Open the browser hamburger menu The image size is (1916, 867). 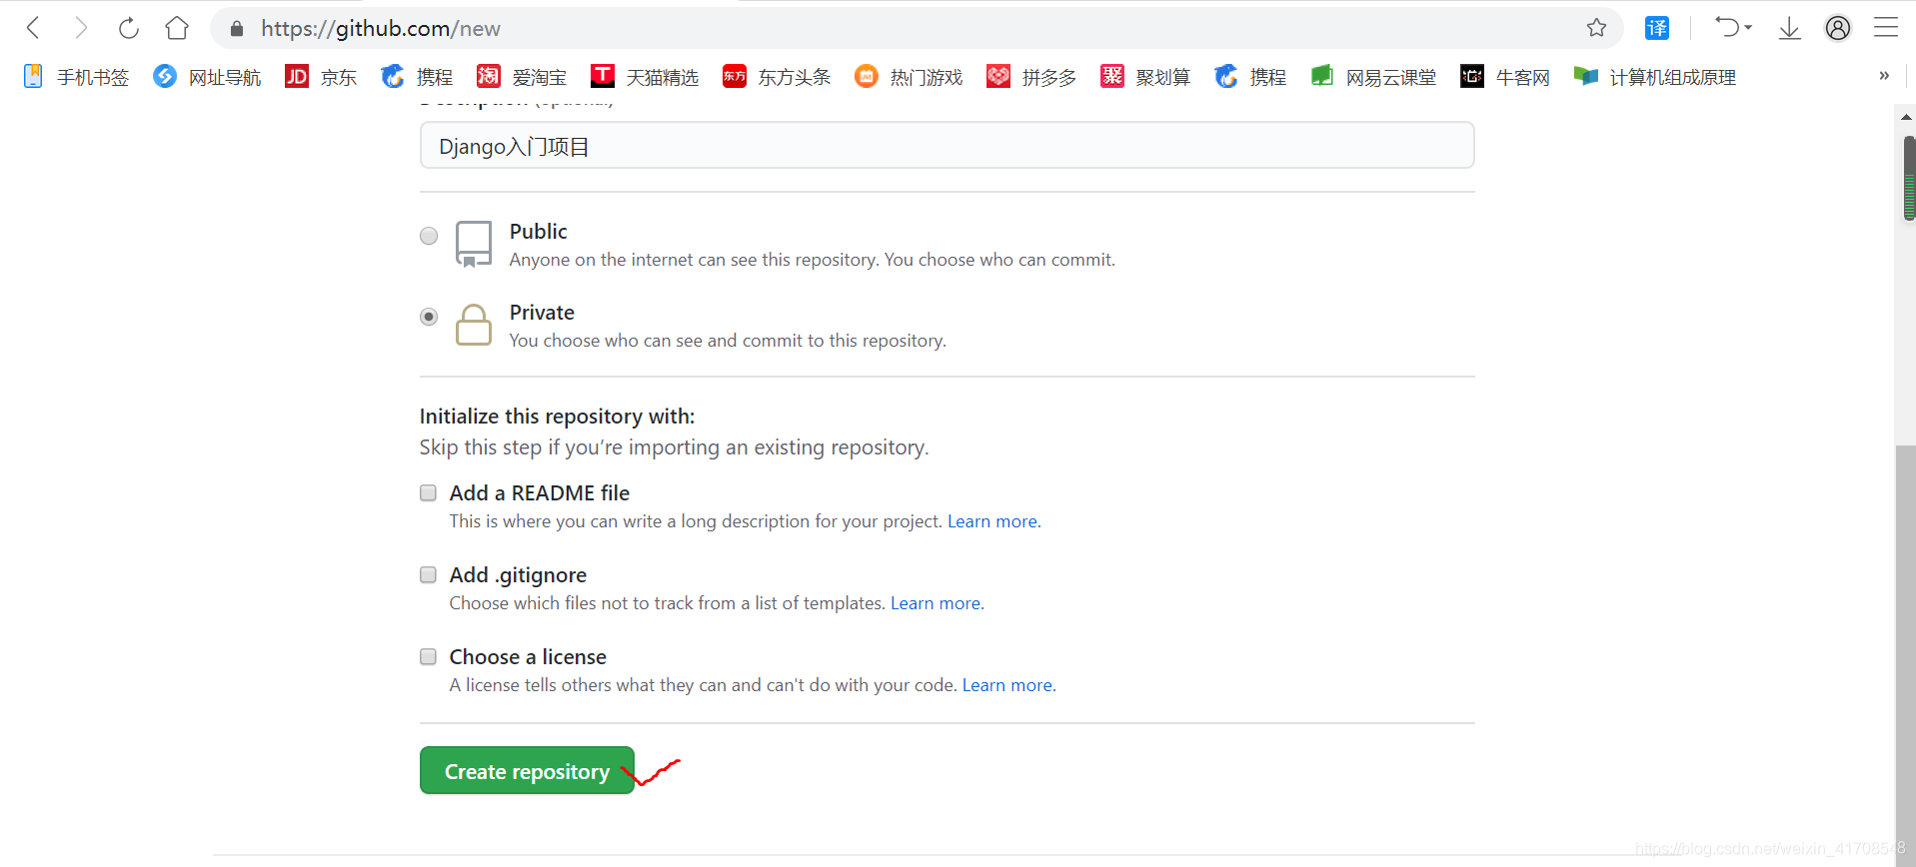1885,28
